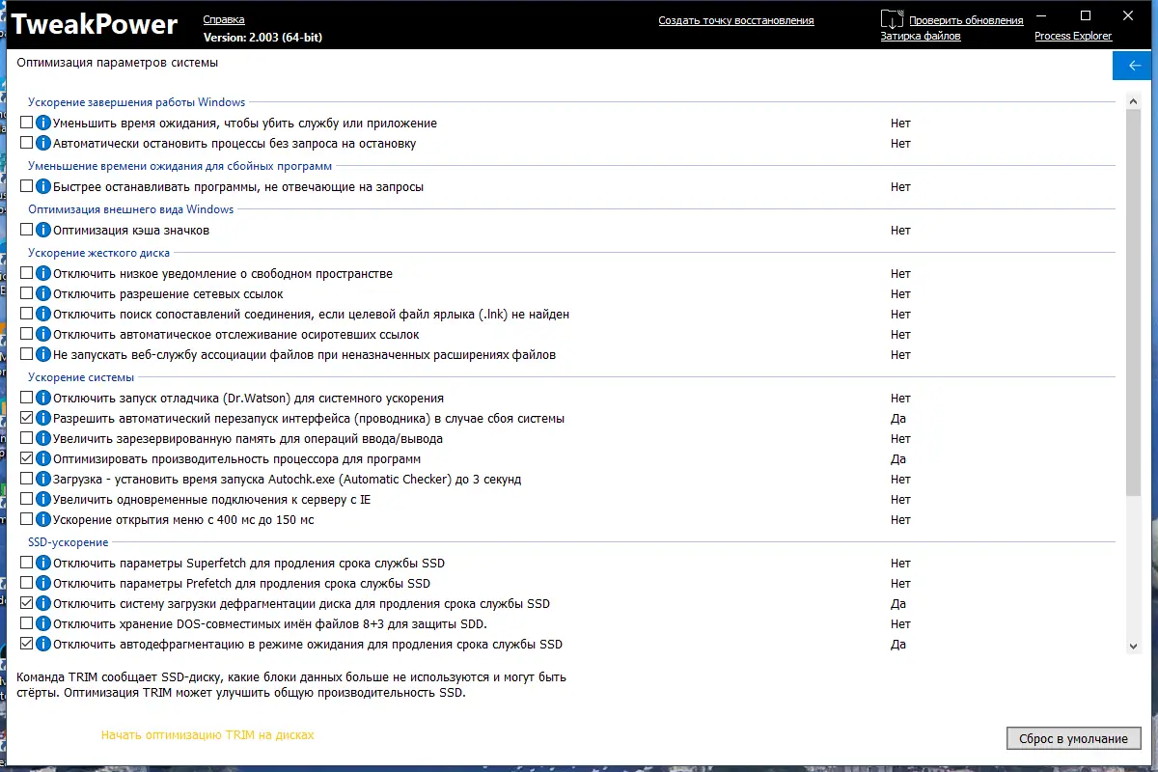Screen dimensions: 1158x772
Task: Click info icon beside Autochk.exe option
Action: point(42,480)
